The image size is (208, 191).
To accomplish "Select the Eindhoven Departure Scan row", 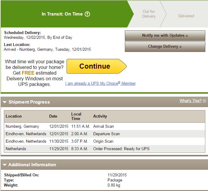I will [x=105, y=134].
